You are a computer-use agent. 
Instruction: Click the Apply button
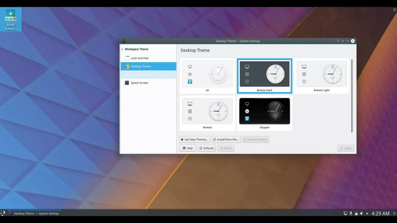(346, 148)
